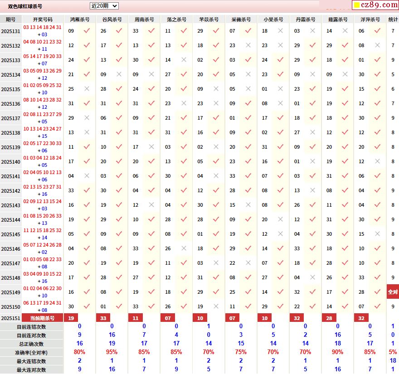Click the red 全对 badge in row 2025149
Screen dimensions: 399x374
point(393,292)
